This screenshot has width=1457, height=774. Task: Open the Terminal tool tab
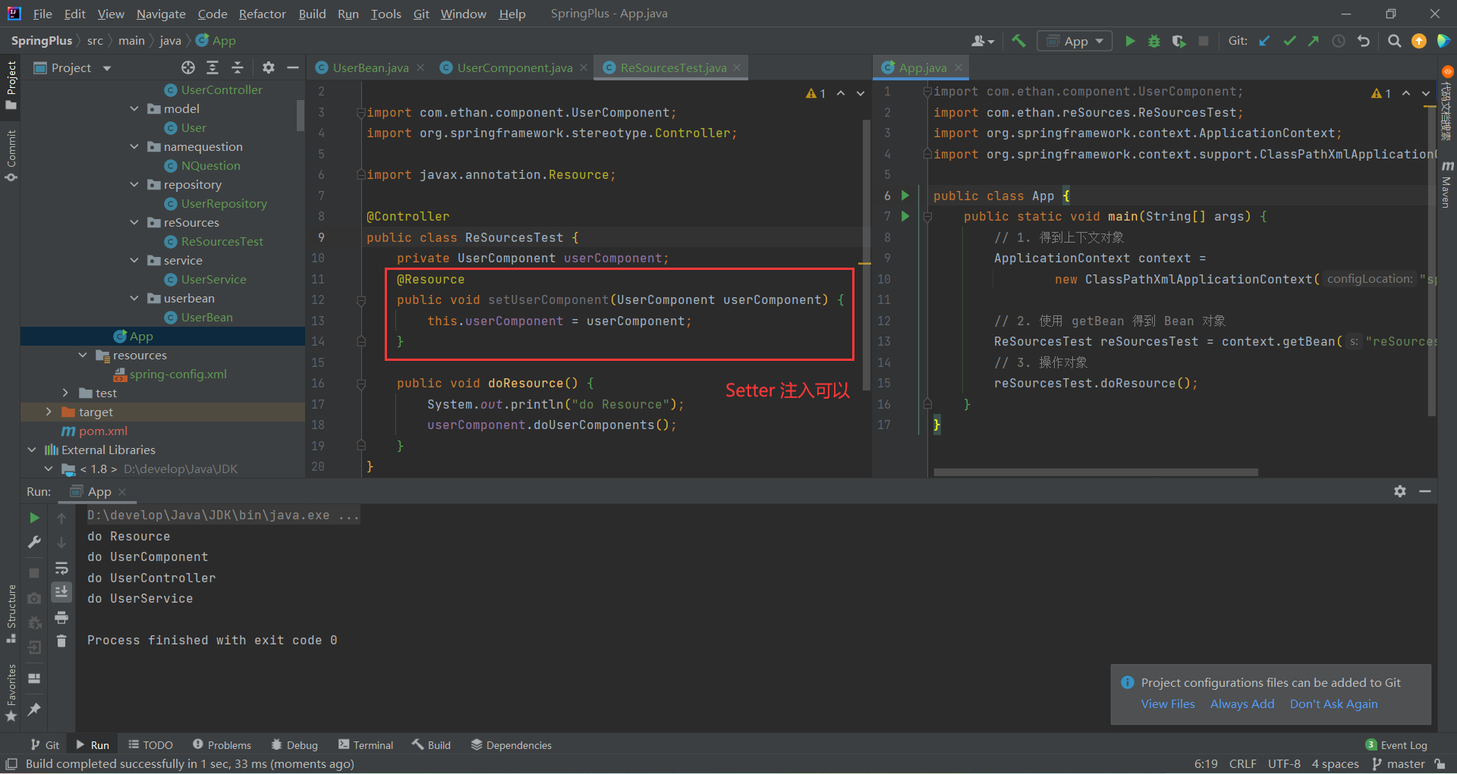[x=366, y=745]
